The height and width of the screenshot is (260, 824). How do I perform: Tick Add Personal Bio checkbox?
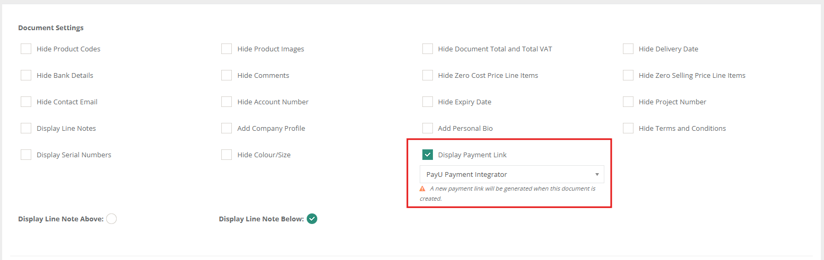coord(428,128)
